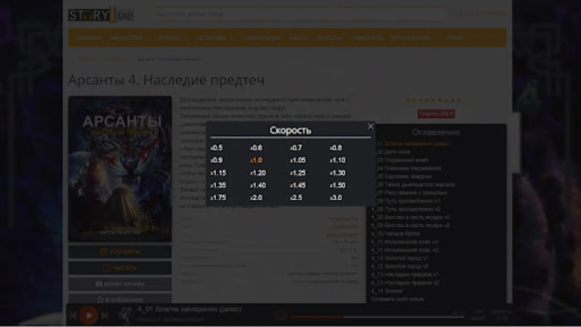Select chapter '4_14' in contents list

387,291
